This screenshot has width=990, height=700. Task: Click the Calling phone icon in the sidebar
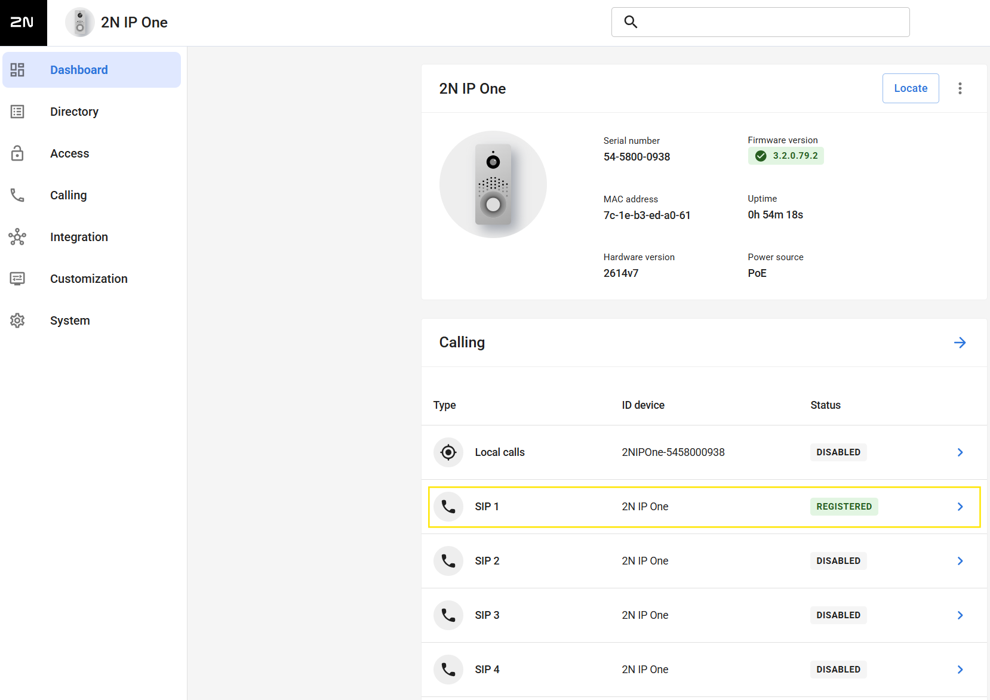coord(17,195)
